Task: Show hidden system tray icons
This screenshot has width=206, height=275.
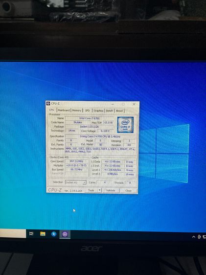Action: coord(194,237)
